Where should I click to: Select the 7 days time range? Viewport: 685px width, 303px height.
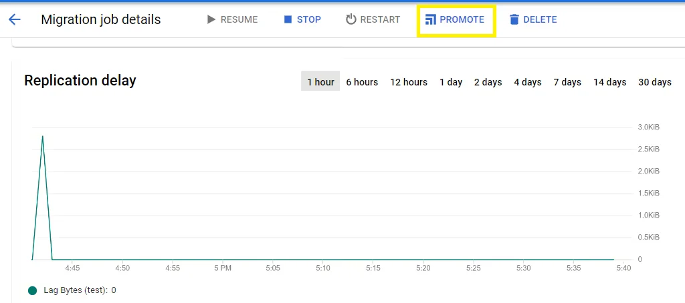coord(567,82)
